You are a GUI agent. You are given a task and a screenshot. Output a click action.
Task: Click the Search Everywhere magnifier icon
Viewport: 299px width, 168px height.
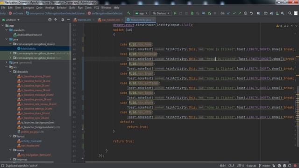290,14
